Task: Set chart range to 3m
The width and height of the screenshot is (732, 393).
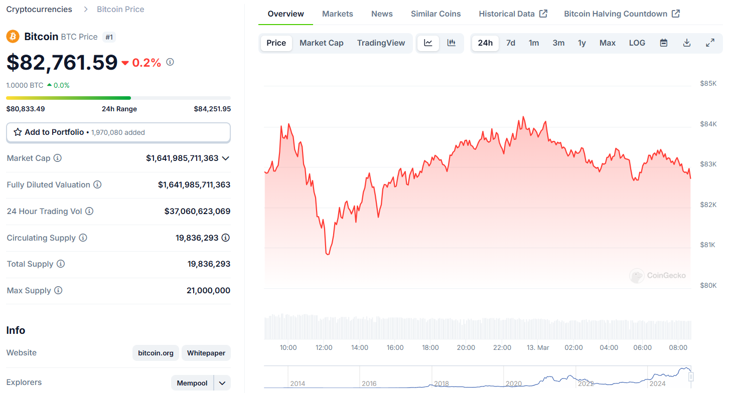Action: [x=558, y=43]
